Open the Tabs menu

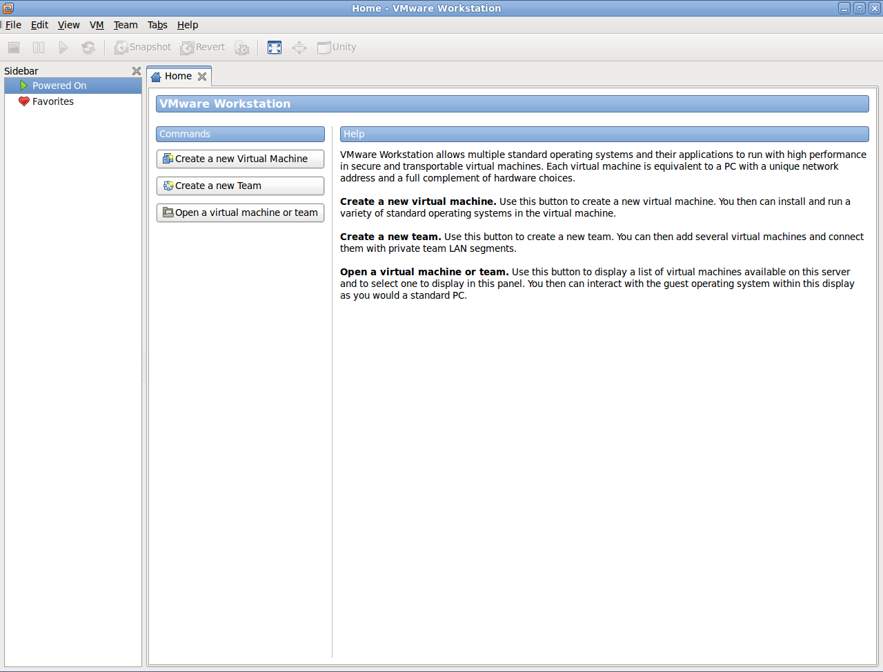157,25
